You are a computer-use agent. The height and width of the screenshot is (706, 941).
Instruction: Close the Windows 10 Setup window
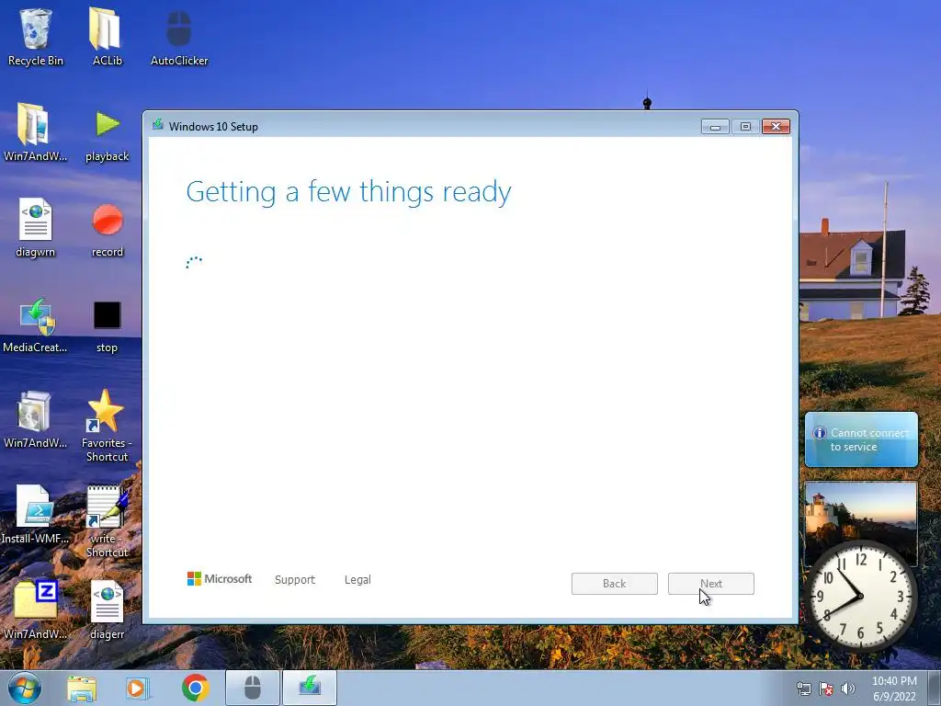776,127
